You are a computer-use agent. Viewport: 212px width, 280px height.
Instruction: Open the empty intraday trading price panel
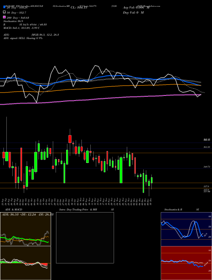click(85, 238)
